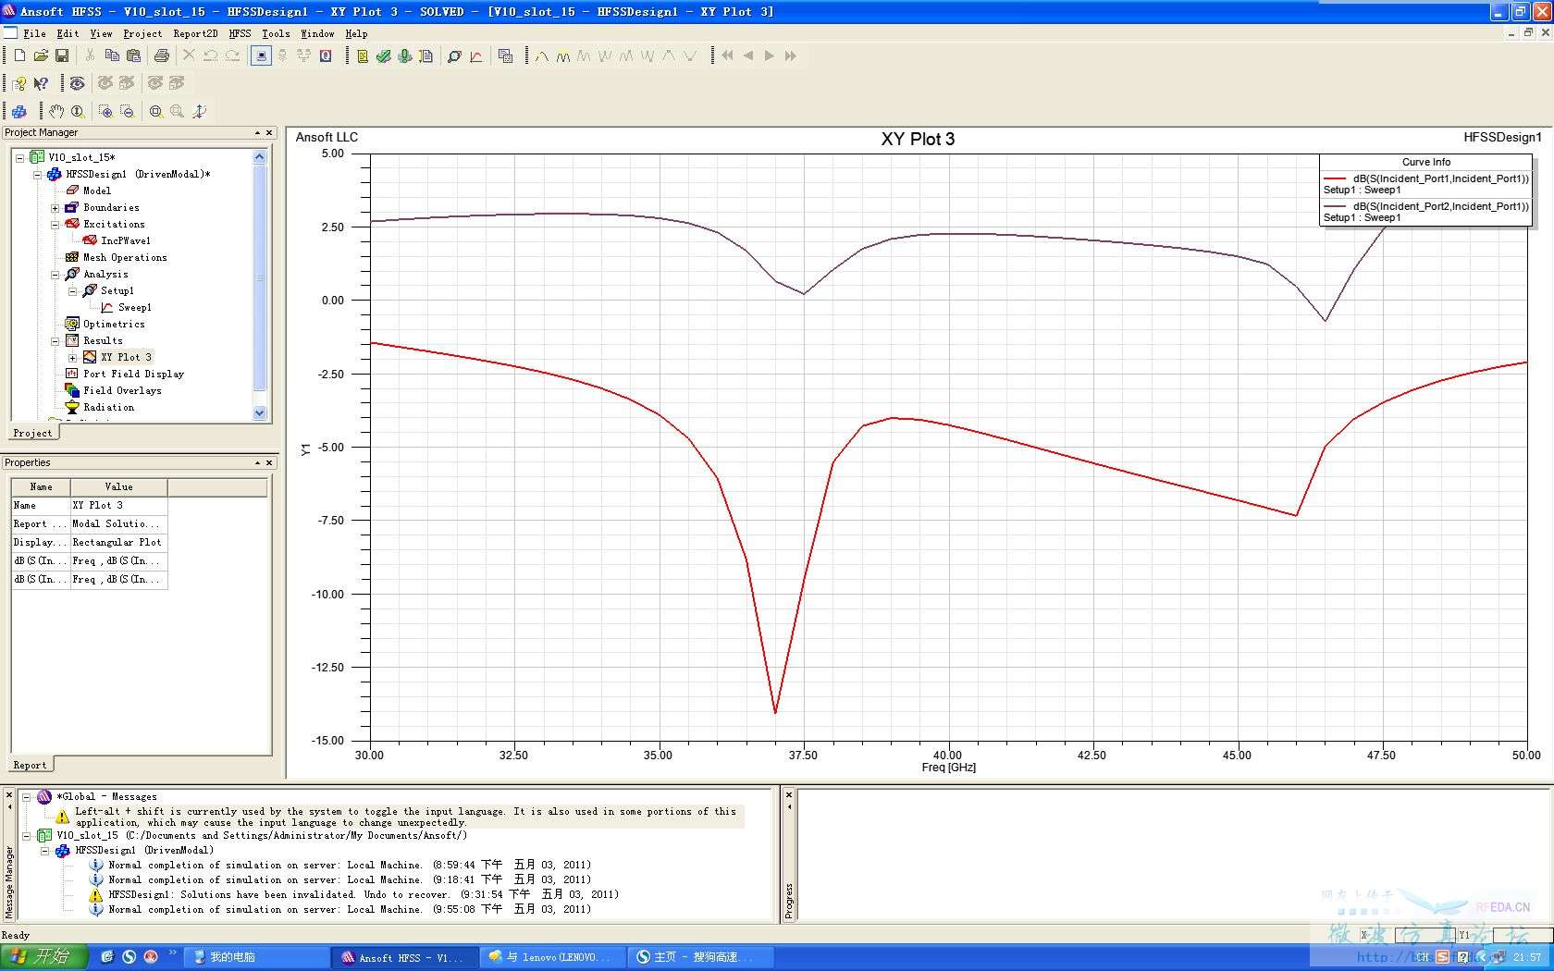Collapse Global Messages in Message Manager
This screenshot has height=971, width=1554.
click(x=27, y=796)
